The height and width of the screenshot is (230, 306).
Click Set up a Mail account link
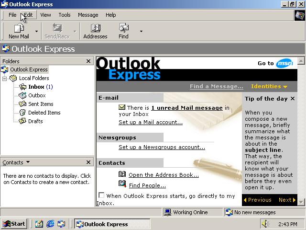[151, 122]
